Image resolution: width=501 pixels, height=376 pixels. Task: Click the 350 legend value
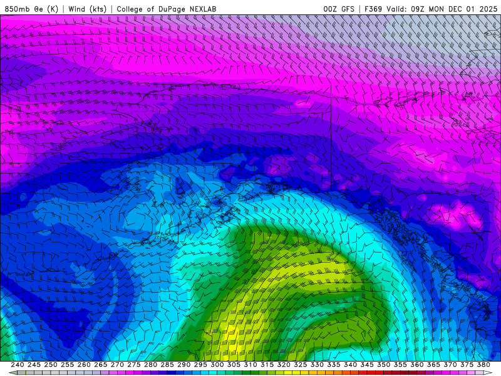tap(383, 365)
